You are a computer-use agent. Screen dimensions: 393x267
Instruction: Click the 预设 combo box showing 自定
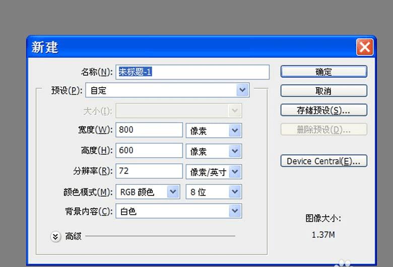click(x=167, y=90)
